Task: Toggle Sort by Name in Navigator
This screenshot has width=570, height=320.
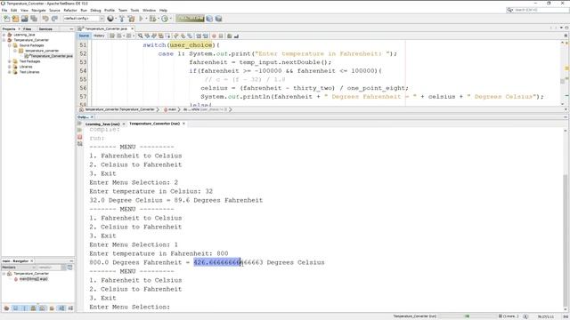Action: [61, 308]
